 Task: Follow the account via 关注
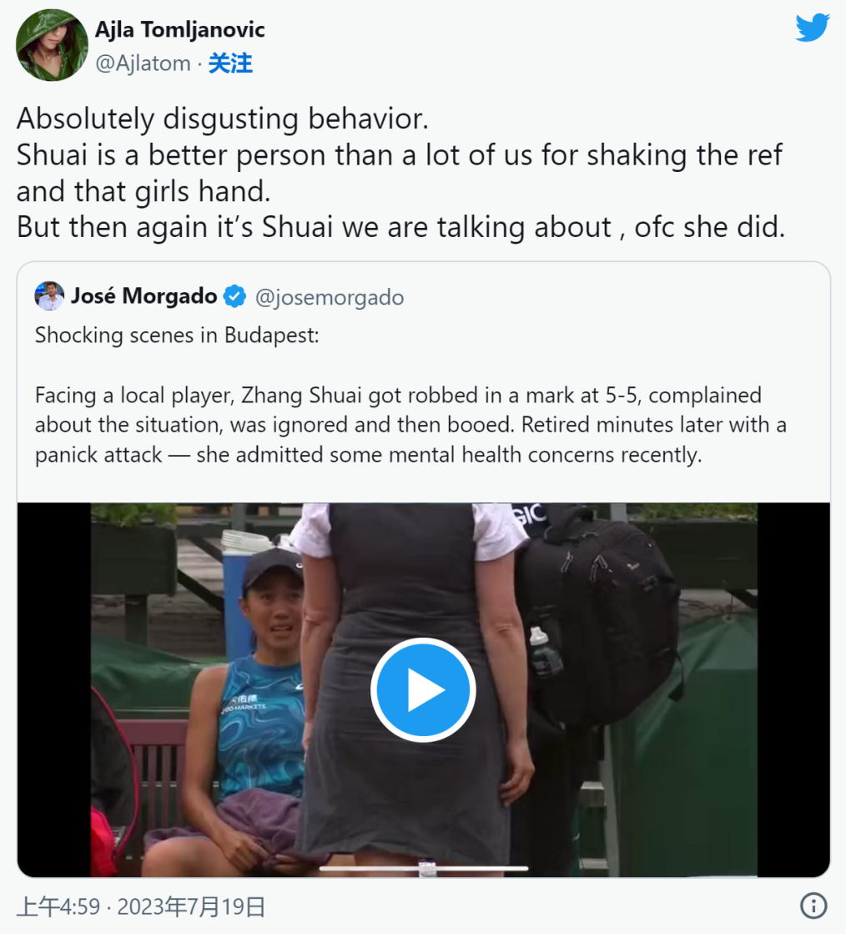[x=230, y=63]
